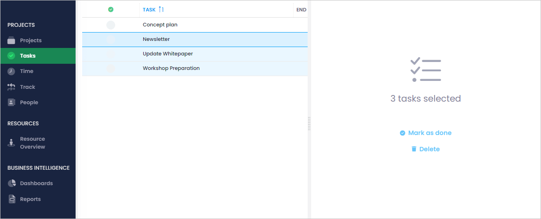This screenshot has width=541, height=219.
Task: Click the panel splitter drag handle
Action: (309, 124)
